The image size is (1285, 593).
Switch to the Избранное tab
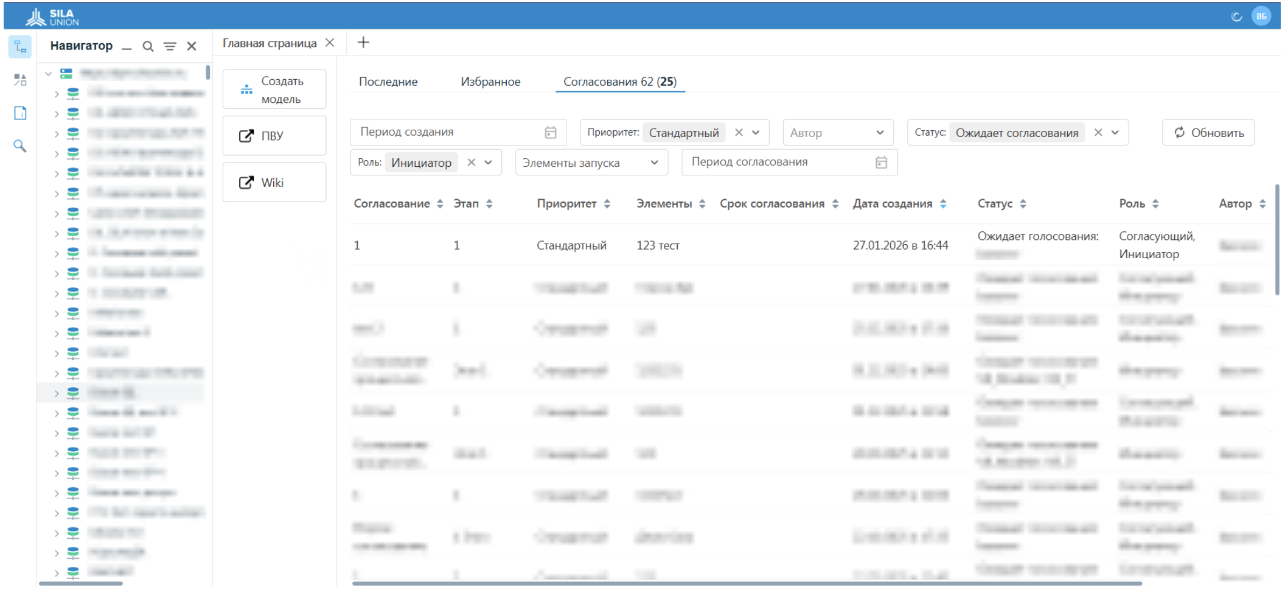[490, 81]
